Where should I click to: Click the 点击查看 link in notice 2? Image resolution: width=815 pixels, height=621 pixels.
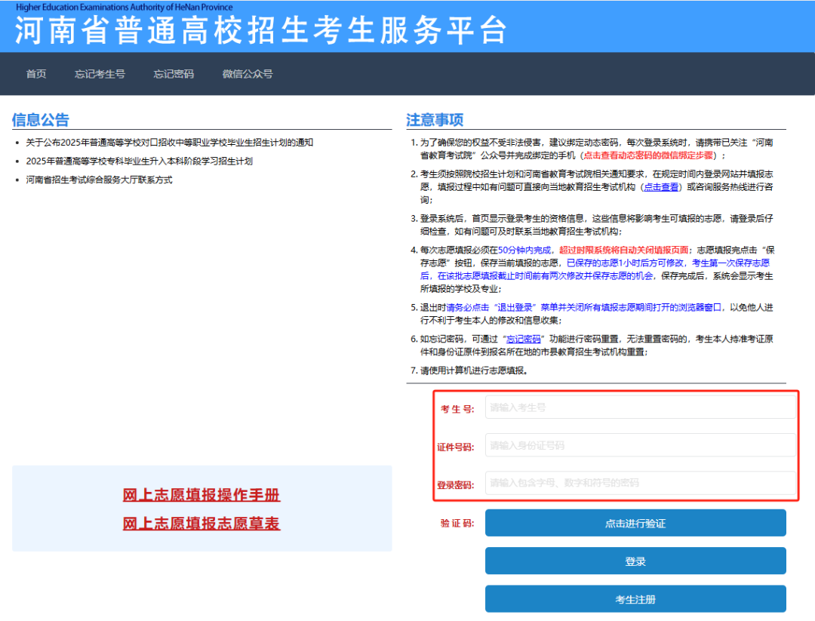(660, 186)
